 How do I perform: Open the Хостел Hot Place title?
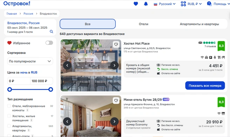click(137, 43)
